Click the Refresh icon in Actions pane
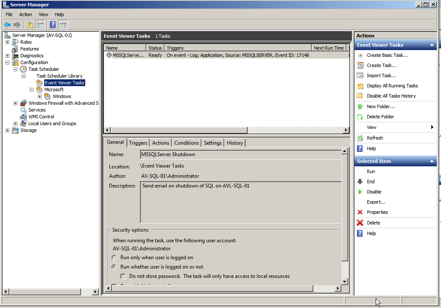The image size is (441, 308). pyautogui.click(x=360, y=138)
